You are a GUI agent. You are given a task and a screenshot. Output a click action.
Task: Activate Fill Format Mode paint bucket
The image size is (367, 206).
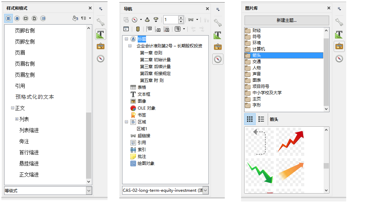point(75,18)
